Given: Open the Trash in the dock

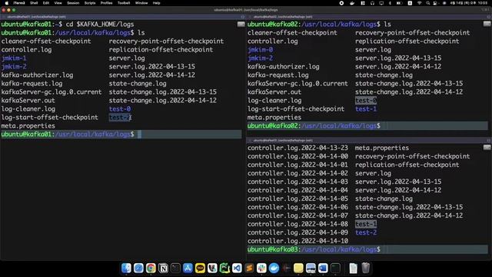Looking at the screenshot, I should (x=366, y=269).
